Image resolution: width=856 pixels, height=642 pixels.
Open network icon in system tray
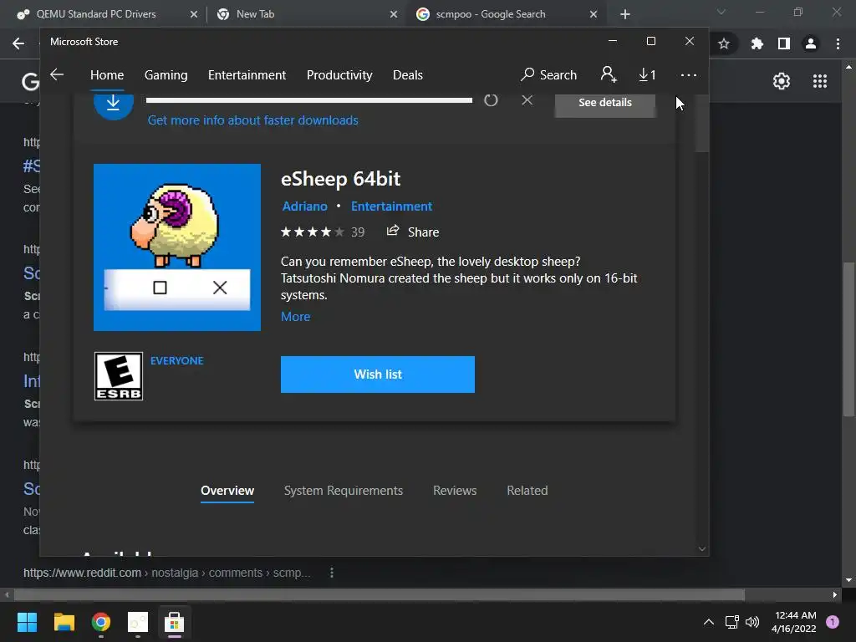click(x=731, y=622)
